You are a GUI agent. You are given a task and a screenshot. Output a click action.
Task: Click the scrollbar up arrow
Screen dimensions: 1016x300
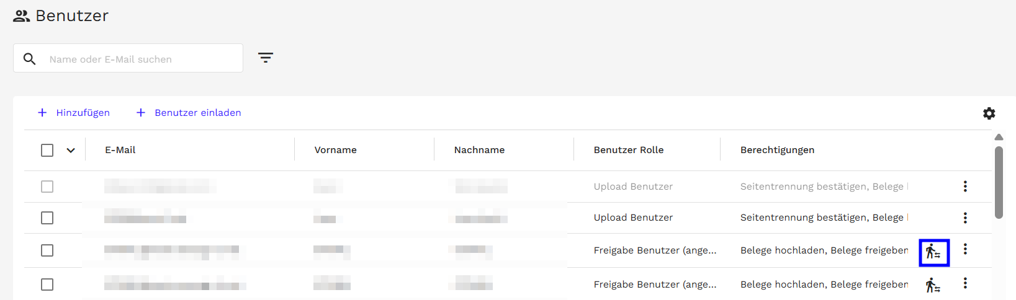(999, 137)
